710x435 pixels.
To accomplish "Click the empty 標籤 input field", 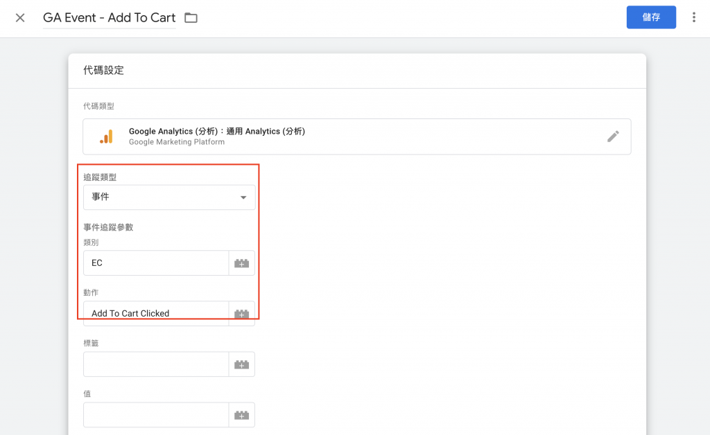I will pyautogui.click(x=156, y=364).
